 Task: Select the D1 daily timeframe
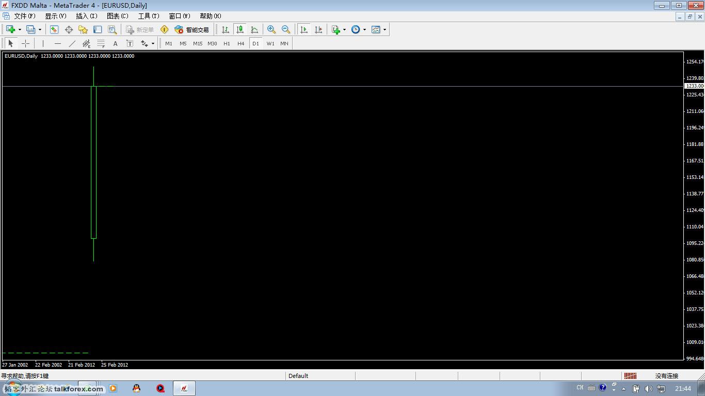[255, 43]
